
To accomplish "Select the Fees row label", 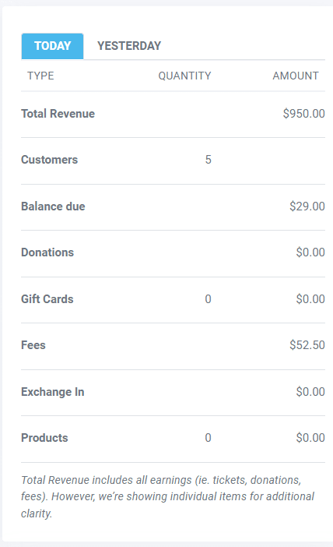I will (33, 345).
